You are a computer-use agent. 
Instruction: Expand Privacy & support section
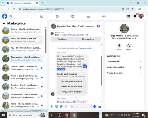tap(124, 73)
